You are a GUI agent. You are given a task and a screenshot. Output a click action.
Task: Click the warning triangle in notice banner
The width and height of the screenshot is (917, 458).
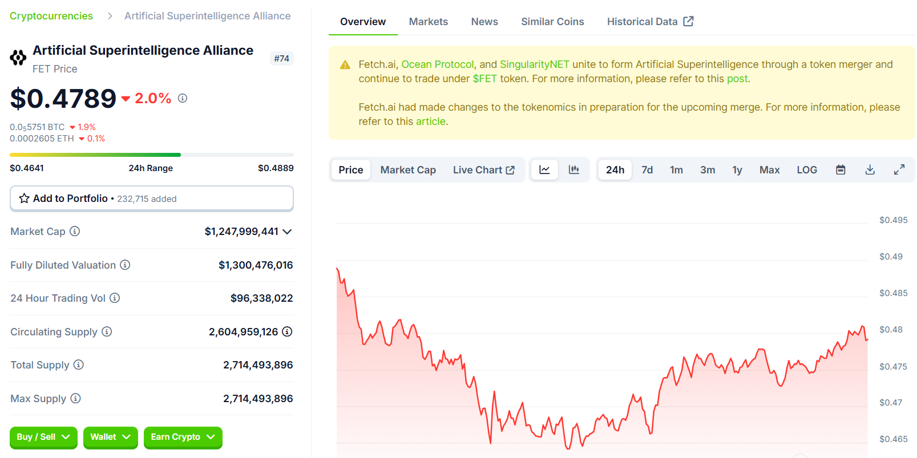[x=345, y=65]
